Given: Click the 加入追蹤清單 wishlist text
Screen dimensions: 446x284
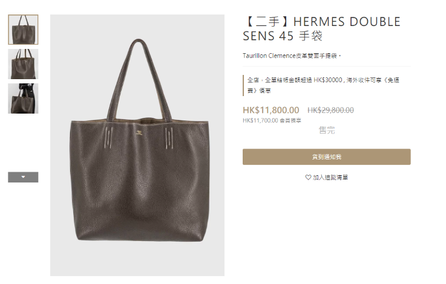Looking at the screenshot, I should click(330, 178).
